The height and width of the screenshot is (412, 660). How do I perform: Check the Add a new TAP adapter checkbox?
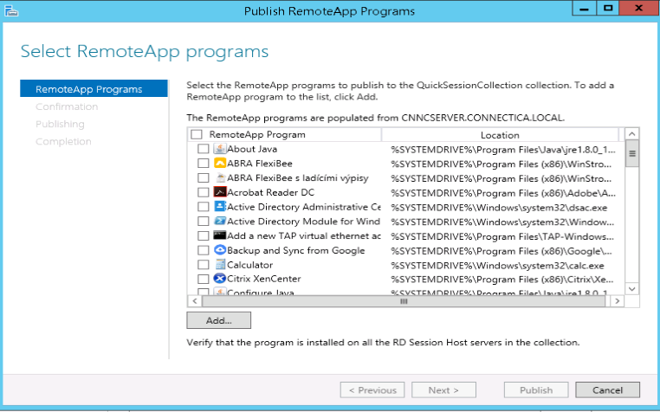(x=204, y=235)
